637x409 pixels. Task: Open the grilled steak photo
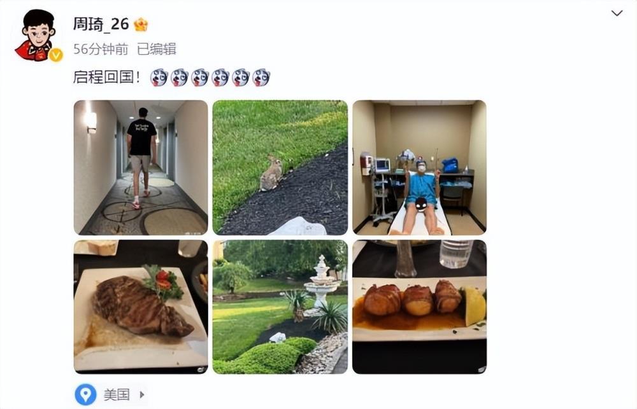(x=141, y=307)
